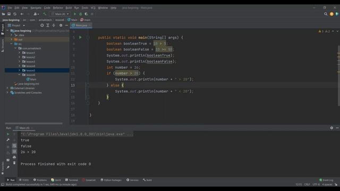Screen dimensions: 340x191
Task: Expand the .idea folder
Action: [x=12, y=35]
